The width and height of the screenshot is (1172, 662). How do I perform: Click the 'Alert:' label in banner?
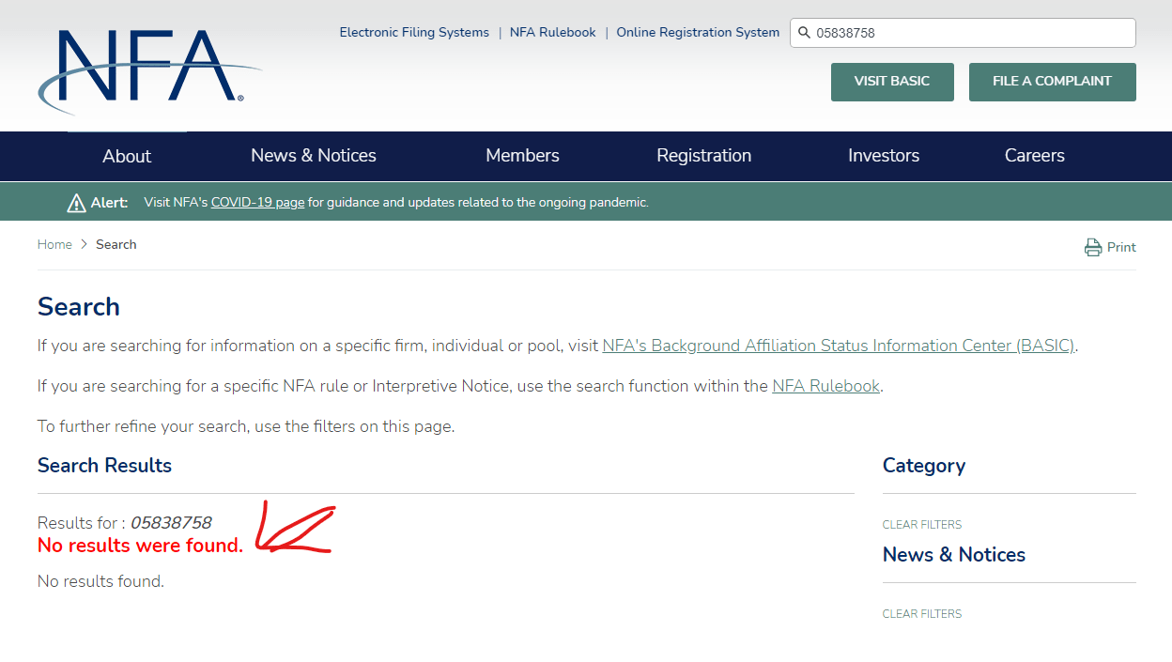[109, 202]
